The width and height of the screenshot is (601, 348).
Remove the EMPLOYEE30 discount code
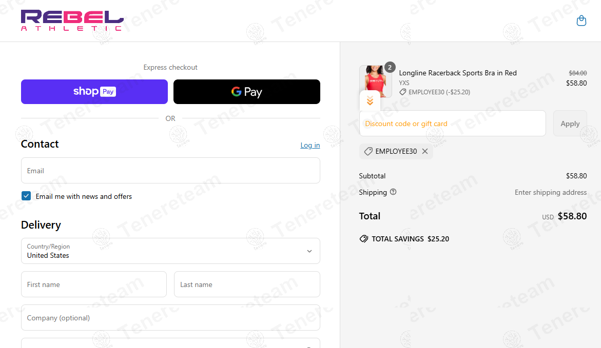[x=425, y=151]
